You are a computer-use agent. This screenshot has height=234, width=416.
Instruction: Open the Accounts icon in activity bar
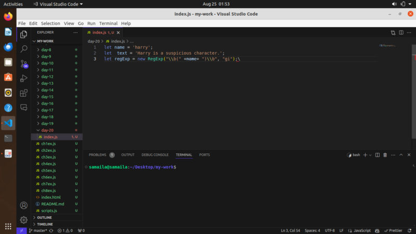pyautogui.click(x=23, y=205)
